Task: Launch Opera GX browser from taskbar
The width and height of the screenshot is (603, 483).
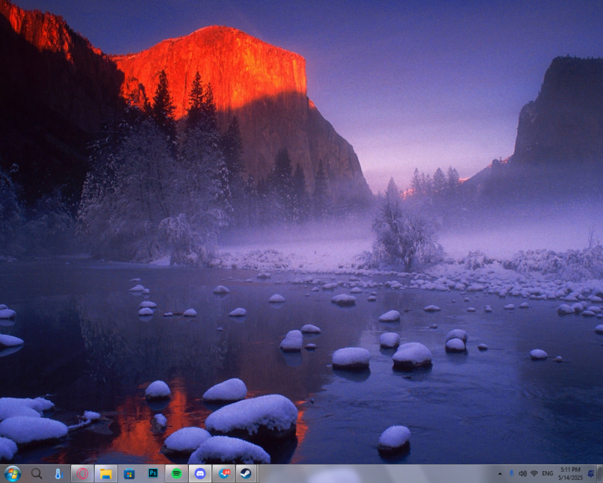Action: point(82,473)
